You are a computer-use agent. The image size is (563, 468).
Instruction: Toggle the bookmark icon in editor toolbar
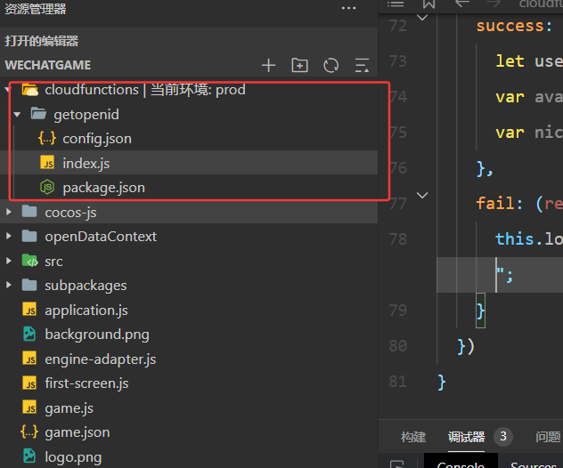pos(428,4)
